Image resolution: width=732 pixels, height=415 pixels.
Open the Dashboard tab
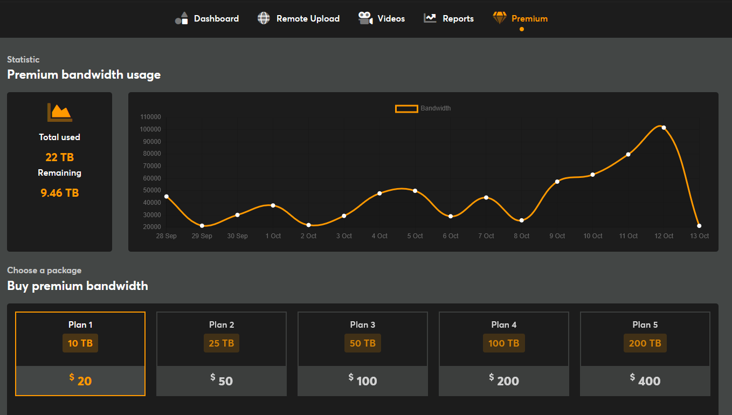216,18
